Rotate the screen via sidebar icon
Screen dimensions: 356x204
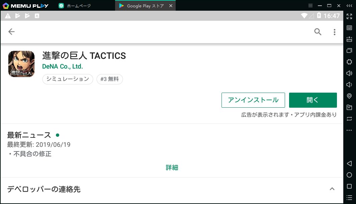pyautogui.click(x=349, y=119)
